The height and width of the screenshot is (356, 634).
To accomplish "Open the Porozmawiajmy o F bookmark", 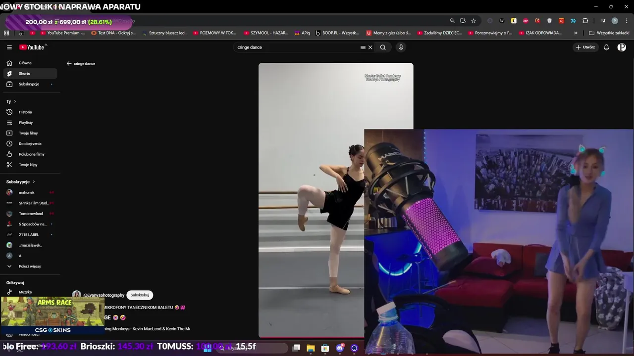I will (490, 33).
